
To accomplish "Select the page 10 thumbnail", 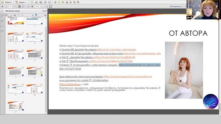I will (35, 89).
